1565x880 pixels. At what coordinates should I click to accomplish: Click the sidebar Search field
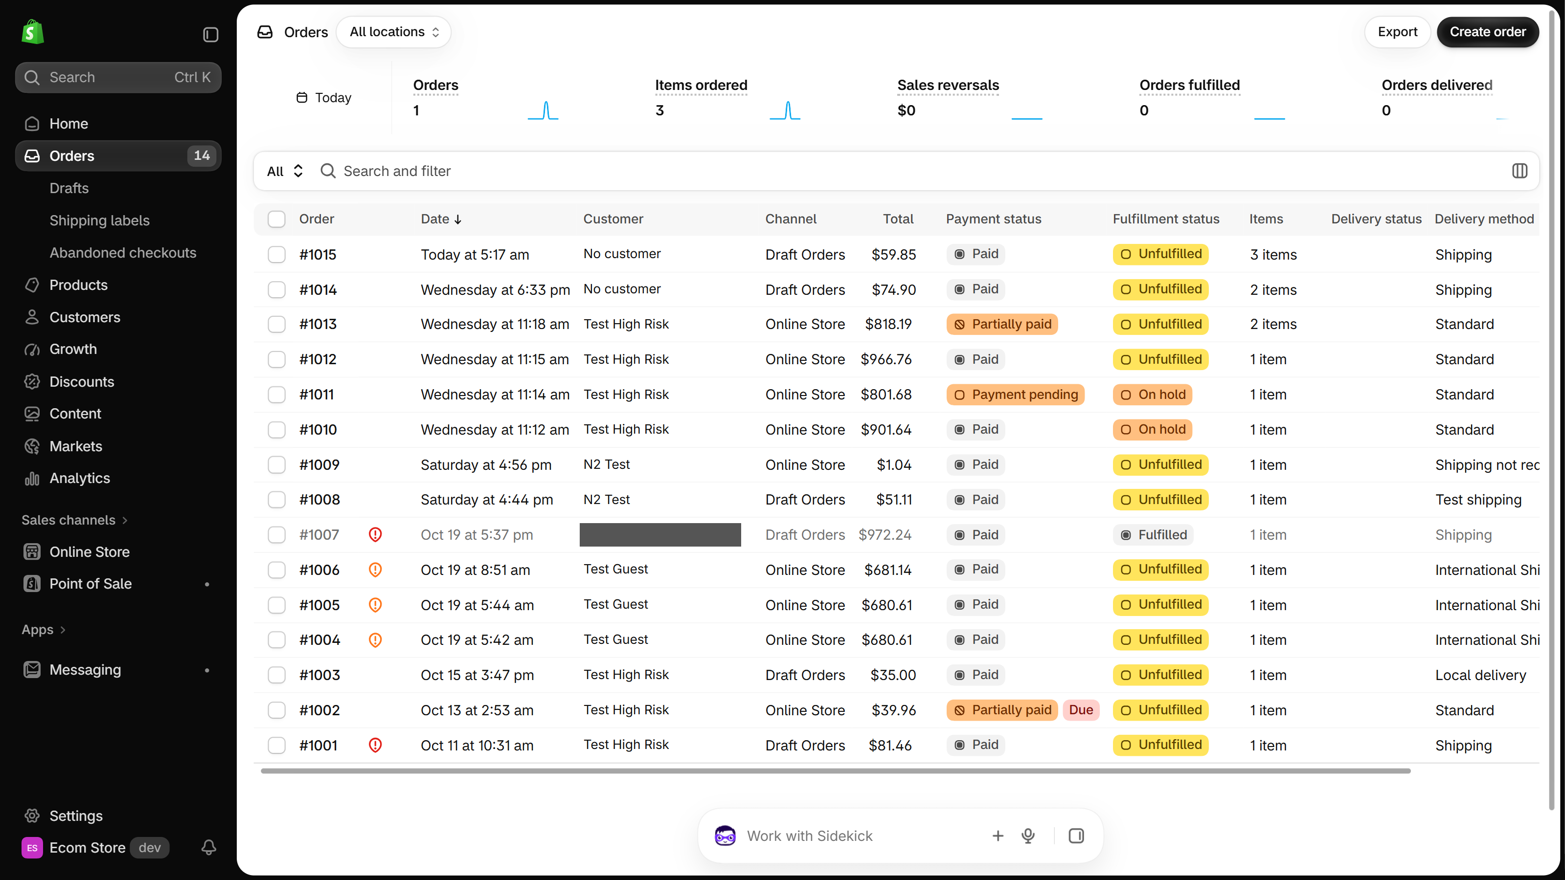click(118, 77)
